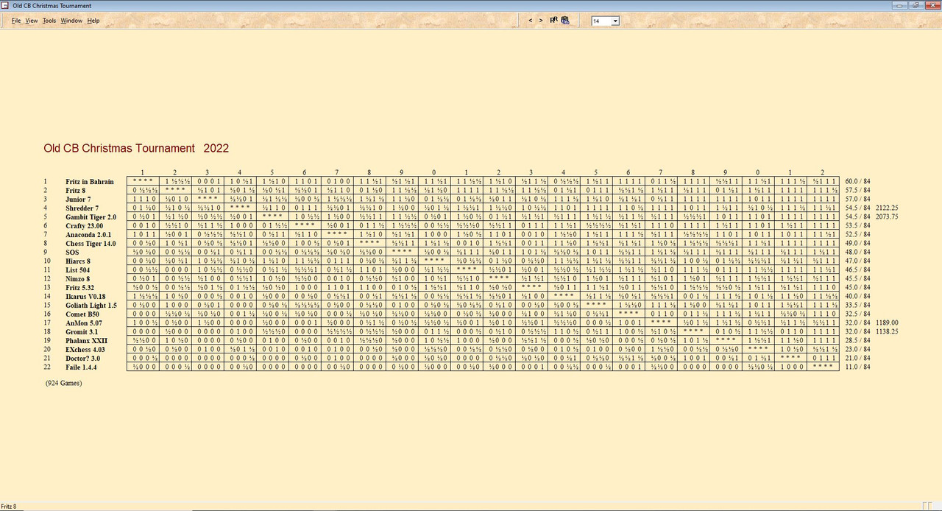Click score 40.0 / 84 of Ikarus V0.18

(x=857, y=297)
